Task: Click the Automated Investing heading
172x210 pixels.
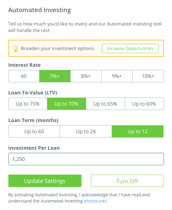Action: pyautogui.click(x=40, y=10)
